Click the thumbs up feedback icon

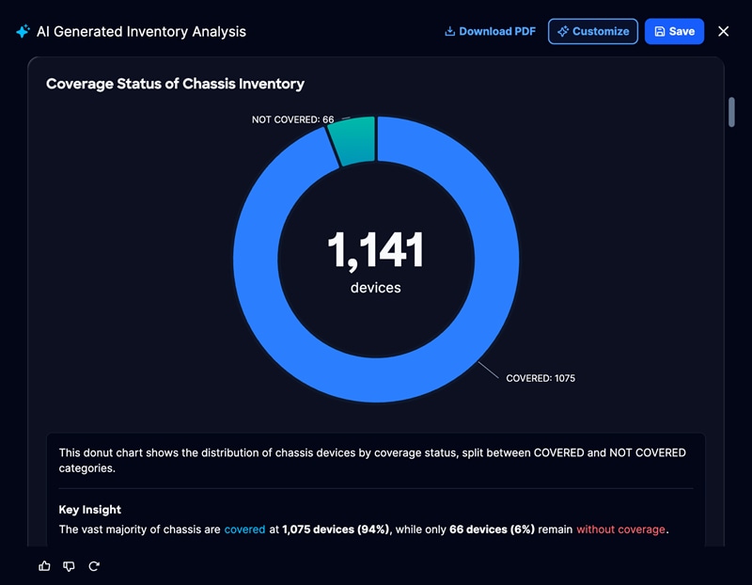[x=44, y=566]
